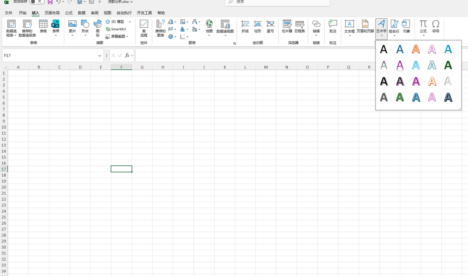468x276 pixels.
Task: Expand the 屏幕截图 screenshot dropdown
Action: coord(127,36)
